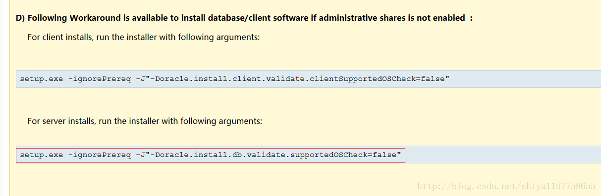Click the 'D)' section letter marker
The height and width of the screenshot is (196, 601).
tap(20, 18)
